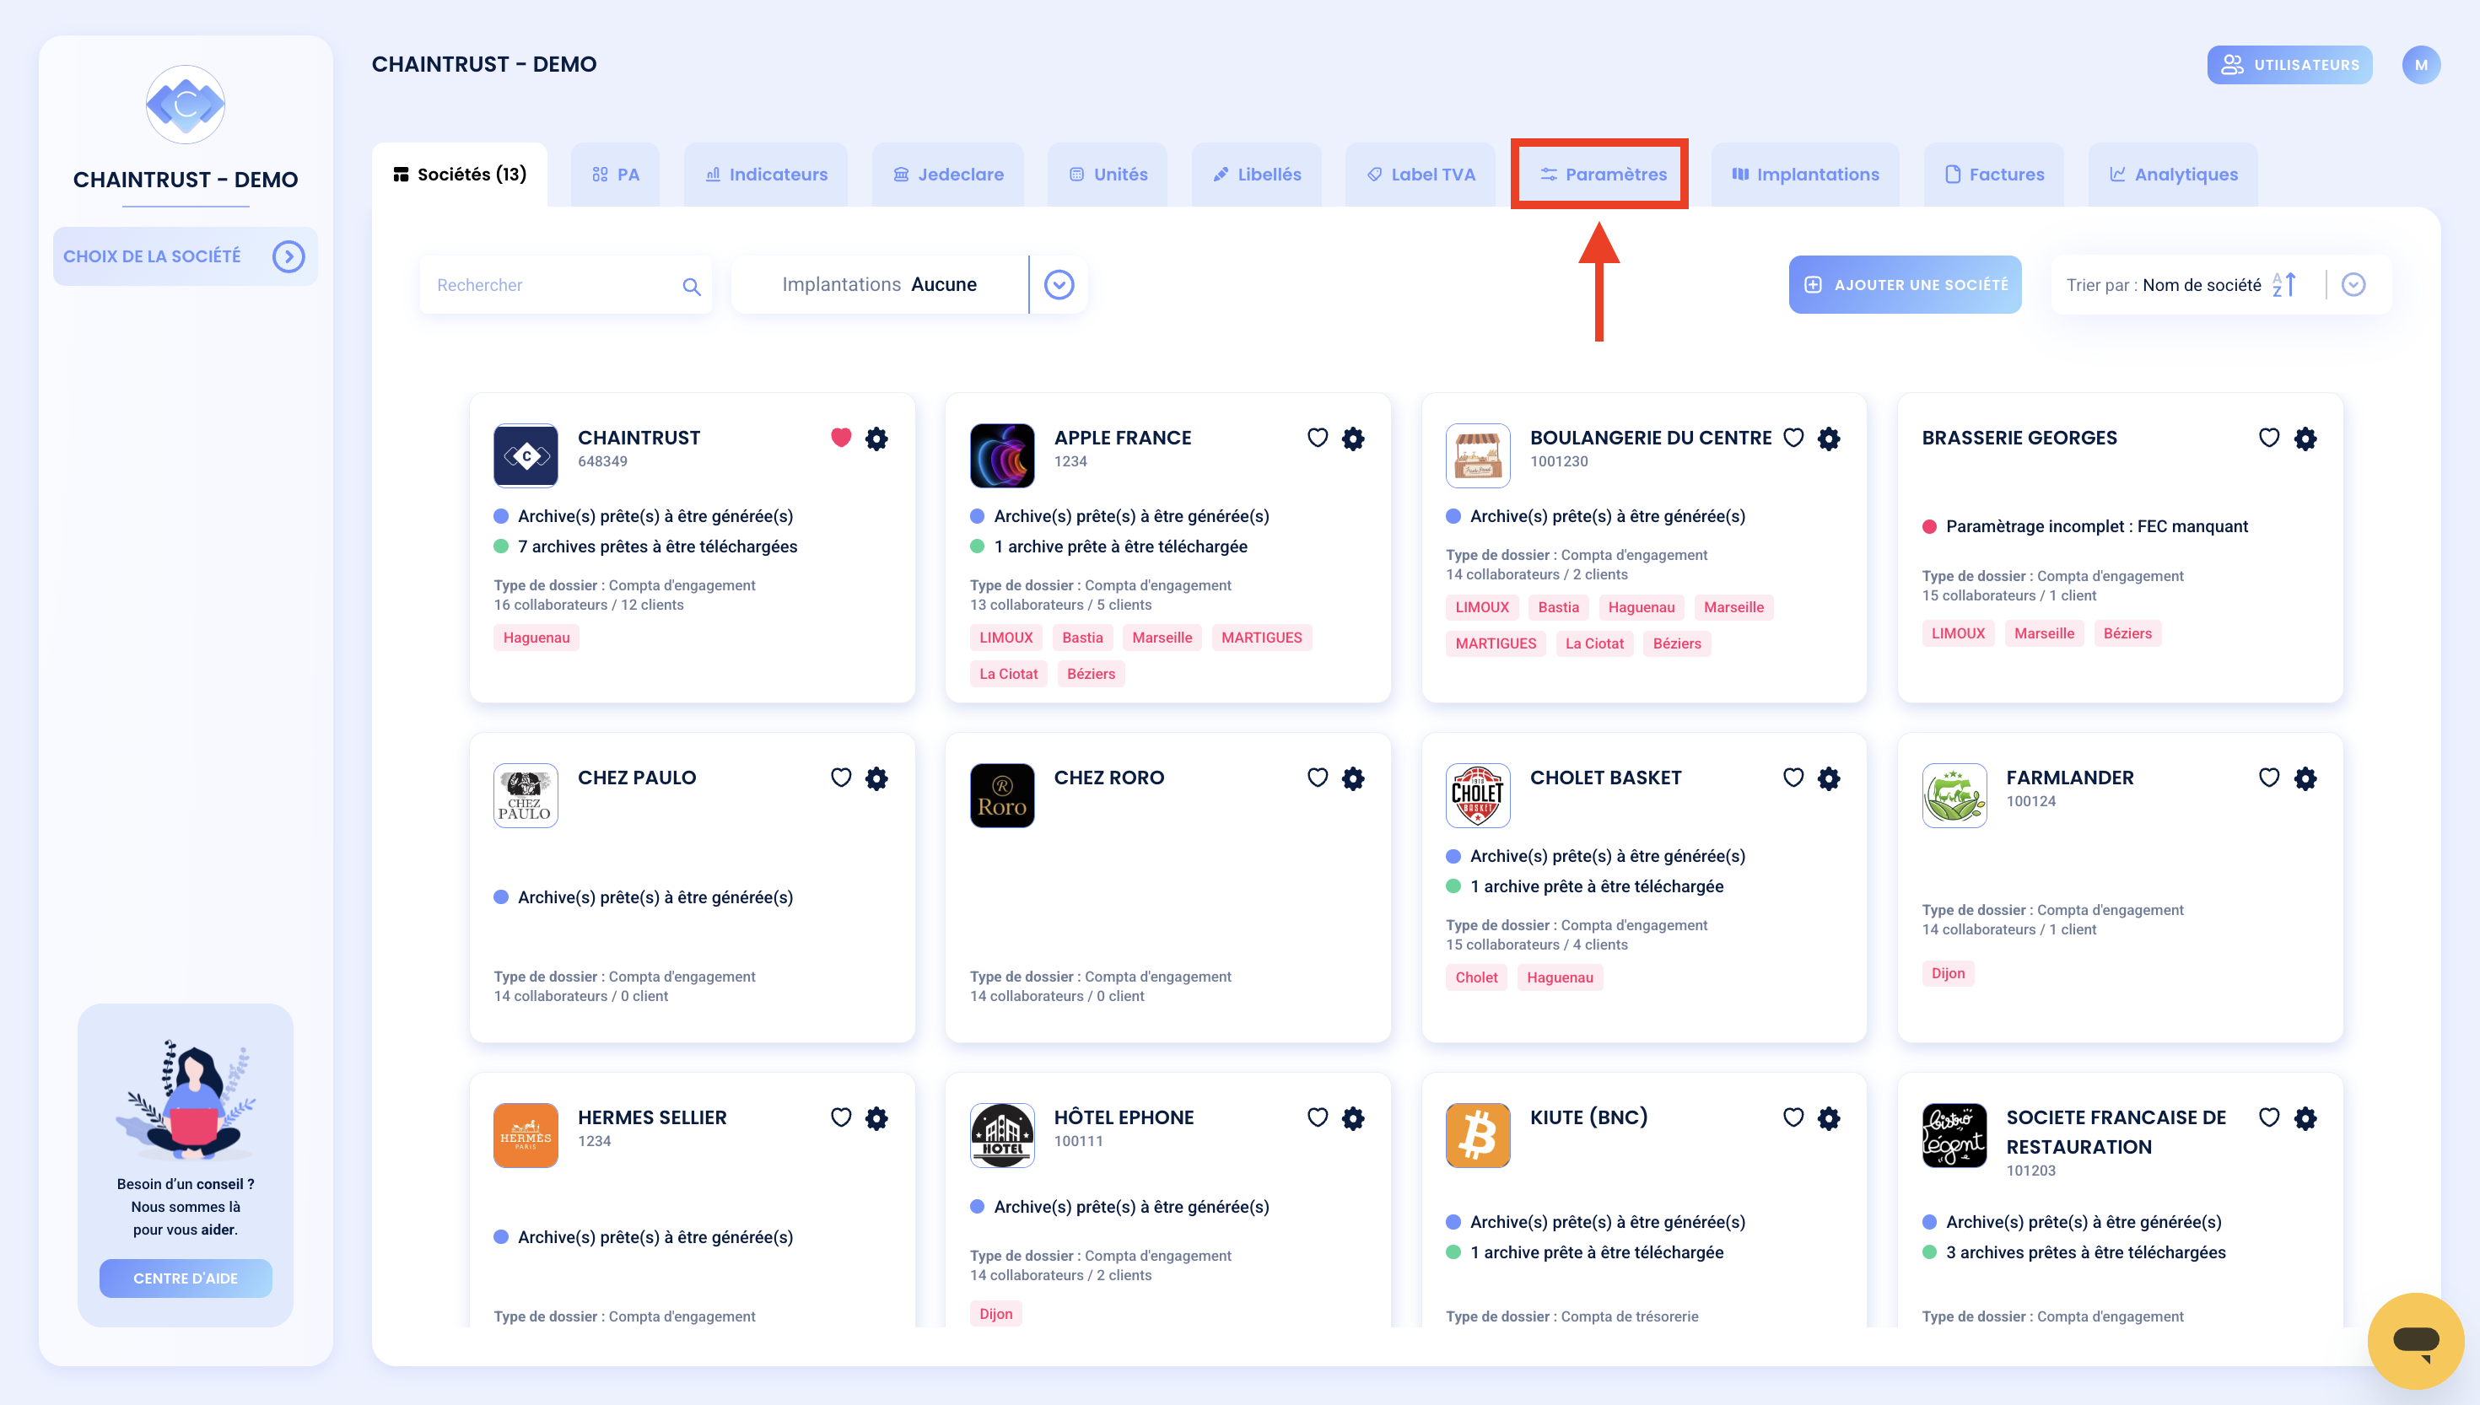Open settings gear for BOULANGERIE DU CENTRE
This screenshot has width=2480, height=1405.
point(1829,438)
